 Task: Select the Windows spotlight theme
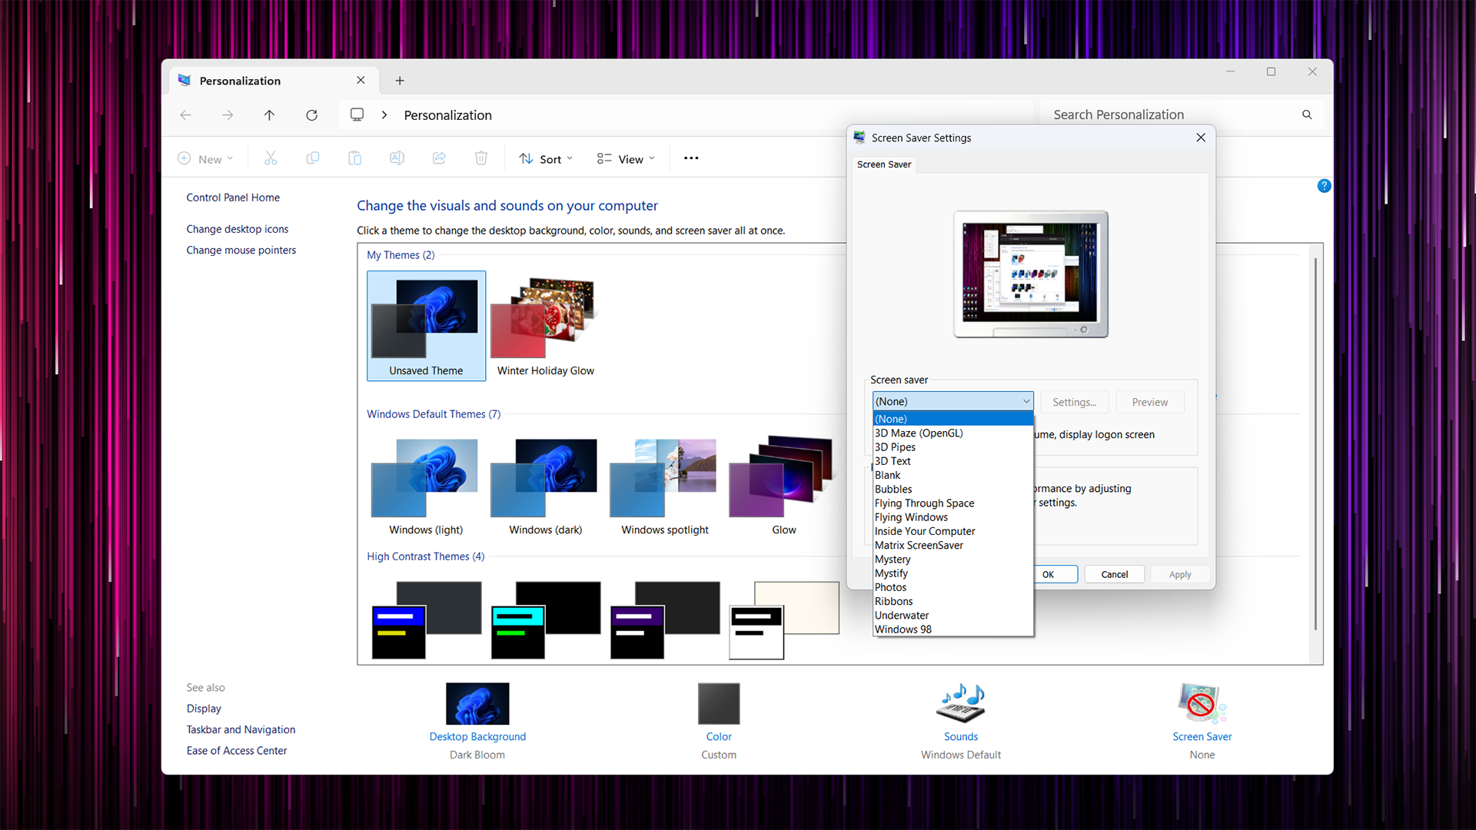[665, 486]
